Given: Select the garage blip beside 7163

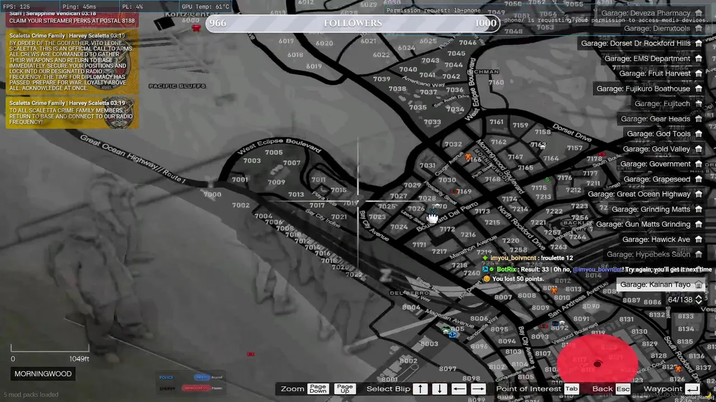Looking at the screenshot, I should tap(542, 147).
